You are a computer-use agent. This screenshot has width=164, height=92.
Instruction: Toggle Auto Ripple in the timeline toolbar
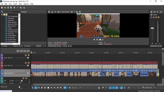117,88
